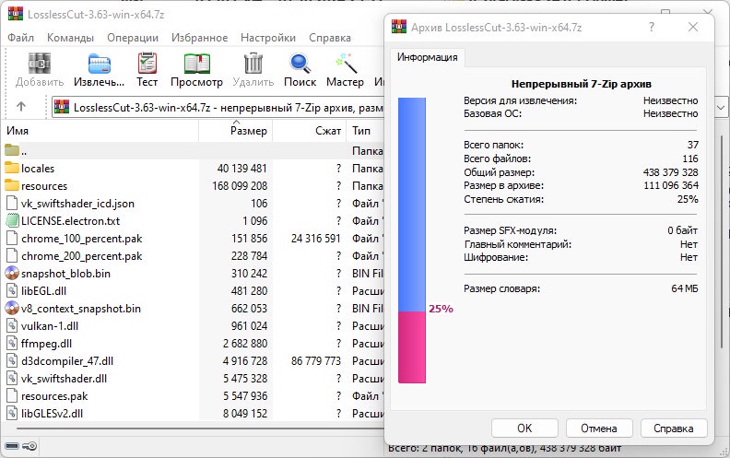Screen dimensions: 730x458
Task: Click size value 168 099 208
Action: pos(240,186)
